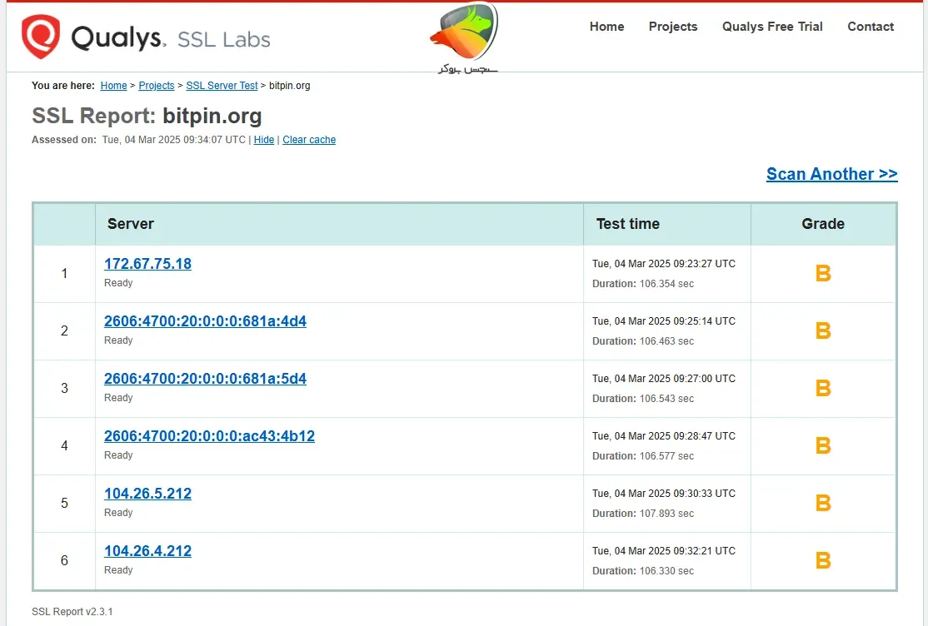
Task: Click test time 09:28:47 UTC
Action: tap(664, 436)
